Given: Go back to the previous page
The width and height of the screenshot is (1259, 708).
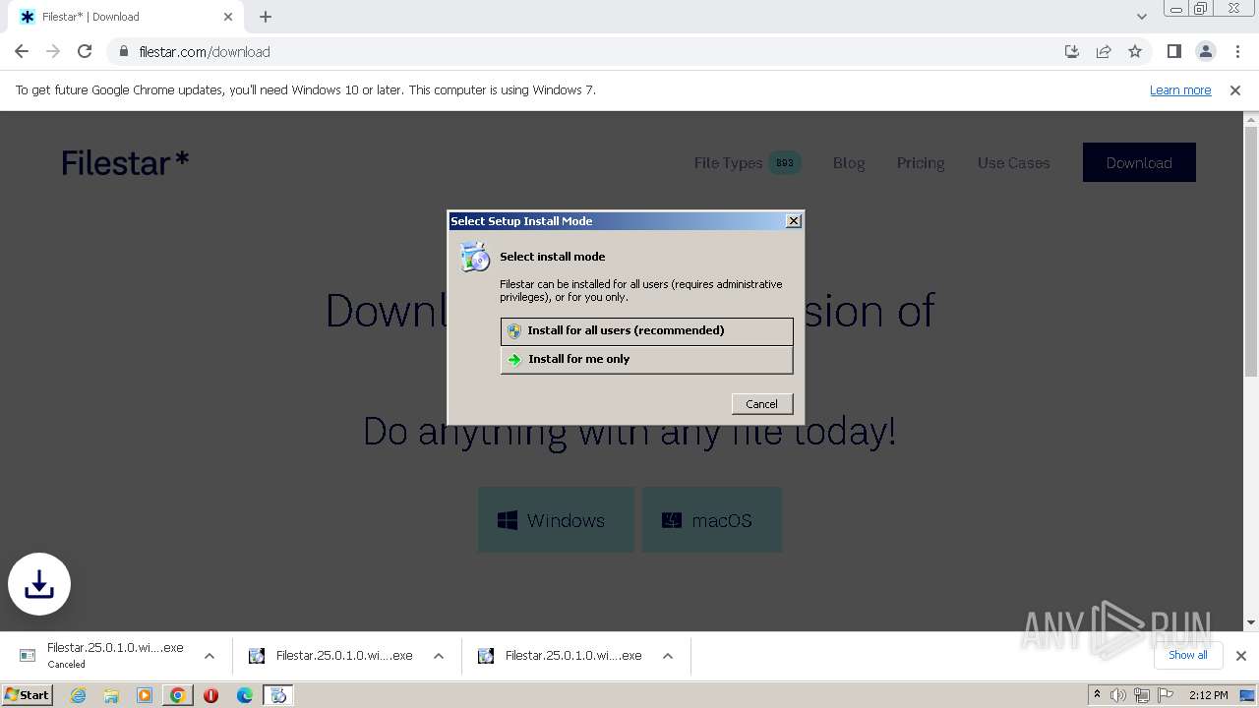Looking at the screenshot, I should (x=22, y=51).
